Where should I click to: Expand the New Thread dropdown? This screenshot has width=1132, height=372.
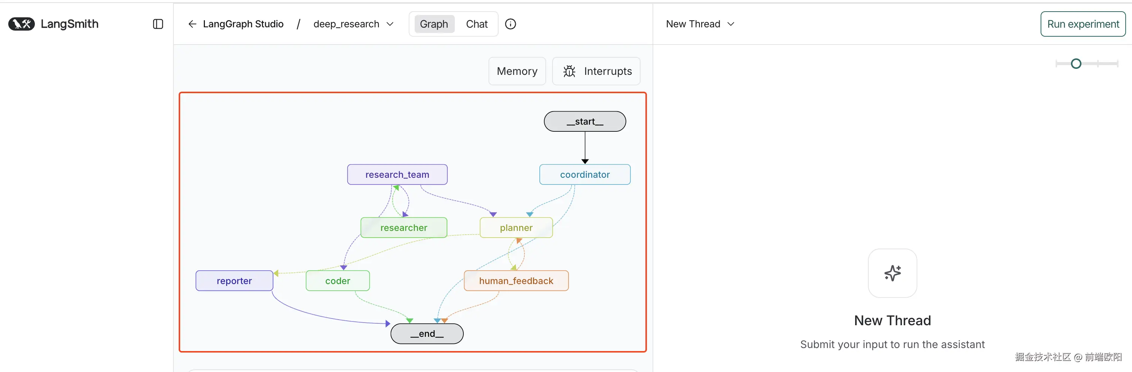coord(700,24)
